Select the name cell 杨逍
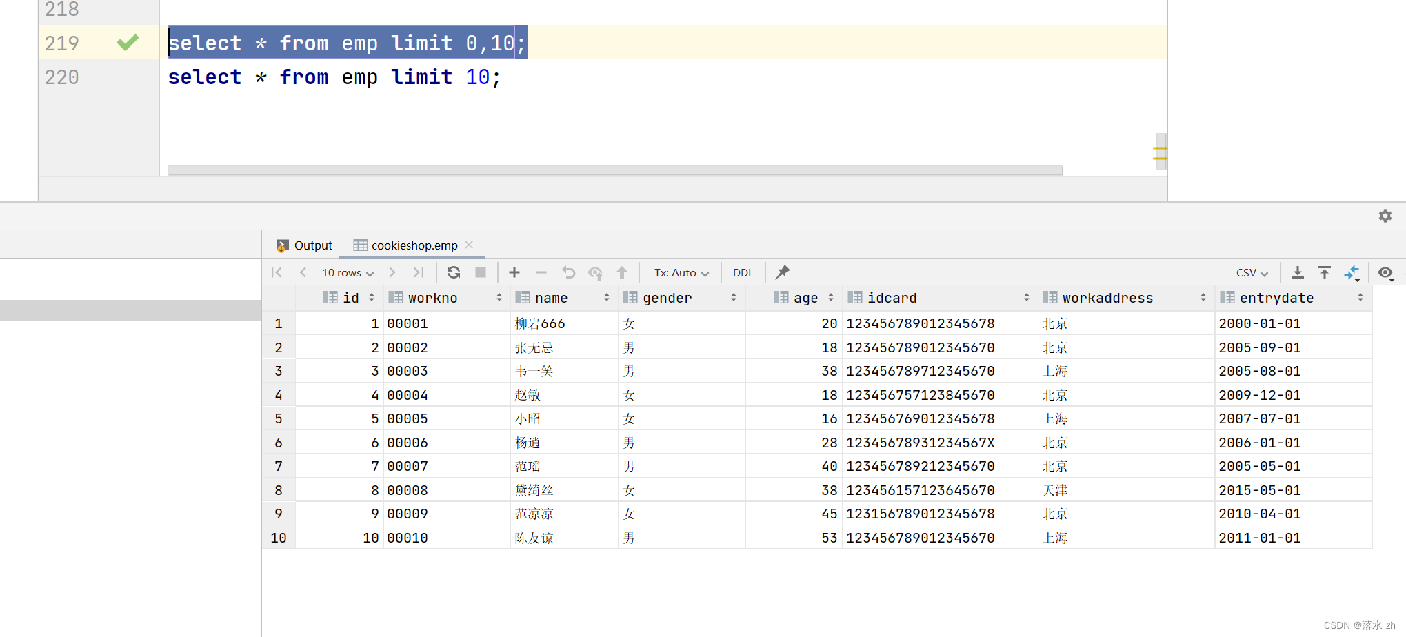 point(563,443)
